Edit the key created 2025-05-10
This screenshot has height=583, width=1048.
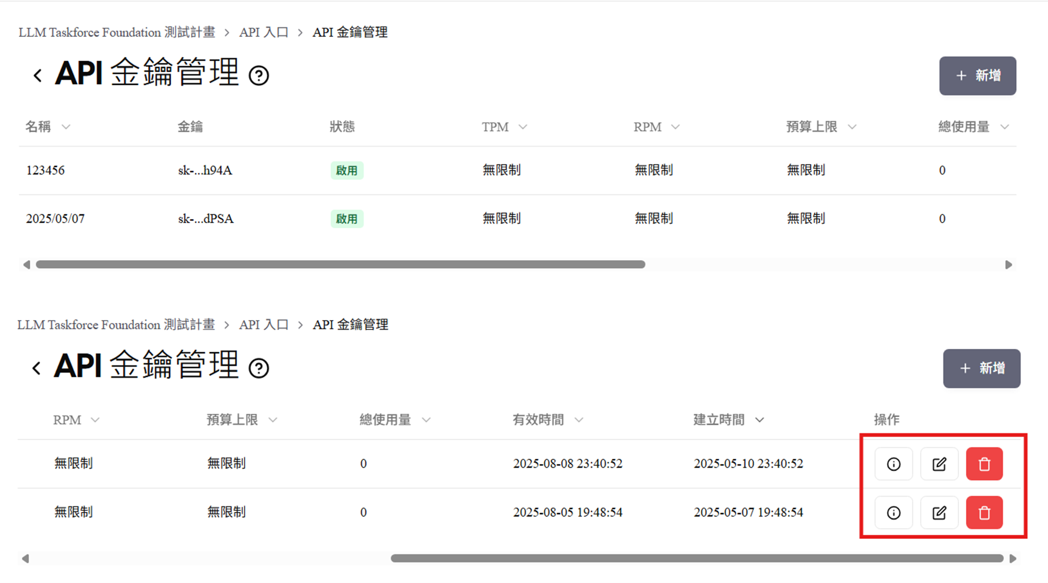tap(939, 464)
